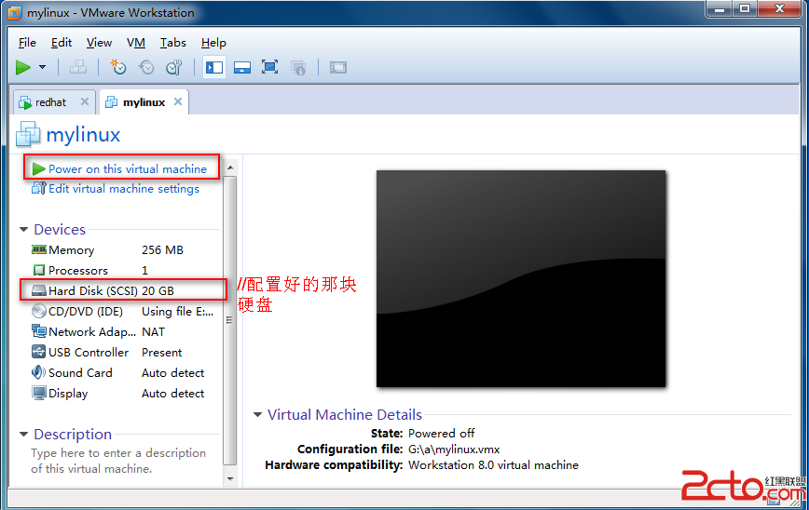The width and height of the screenshot is (809, 510).
Task: Click the description text field
Action: point(118,461)
